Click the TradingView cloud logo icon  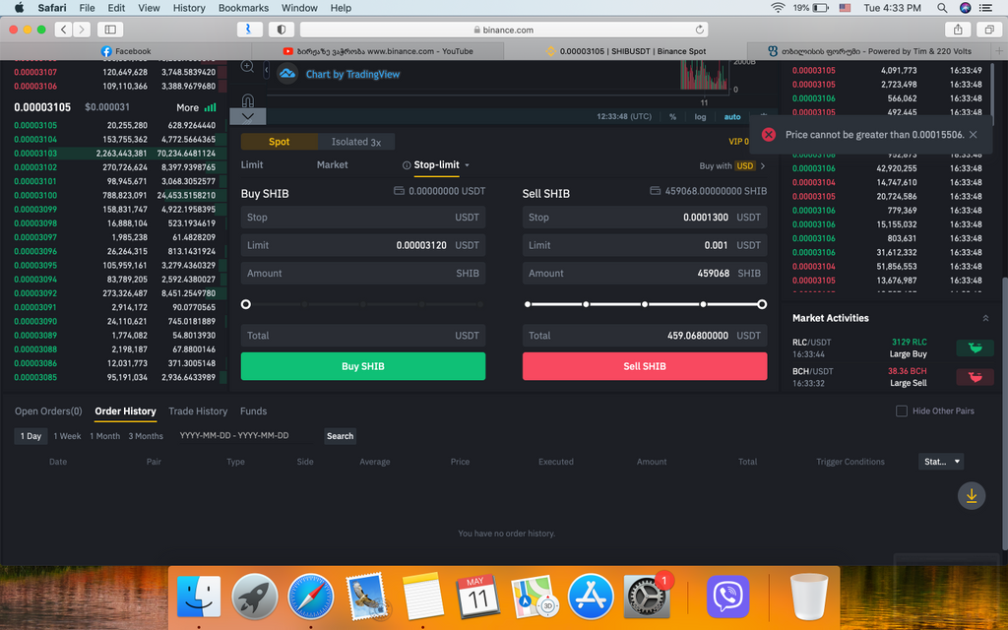coord(287,74)
